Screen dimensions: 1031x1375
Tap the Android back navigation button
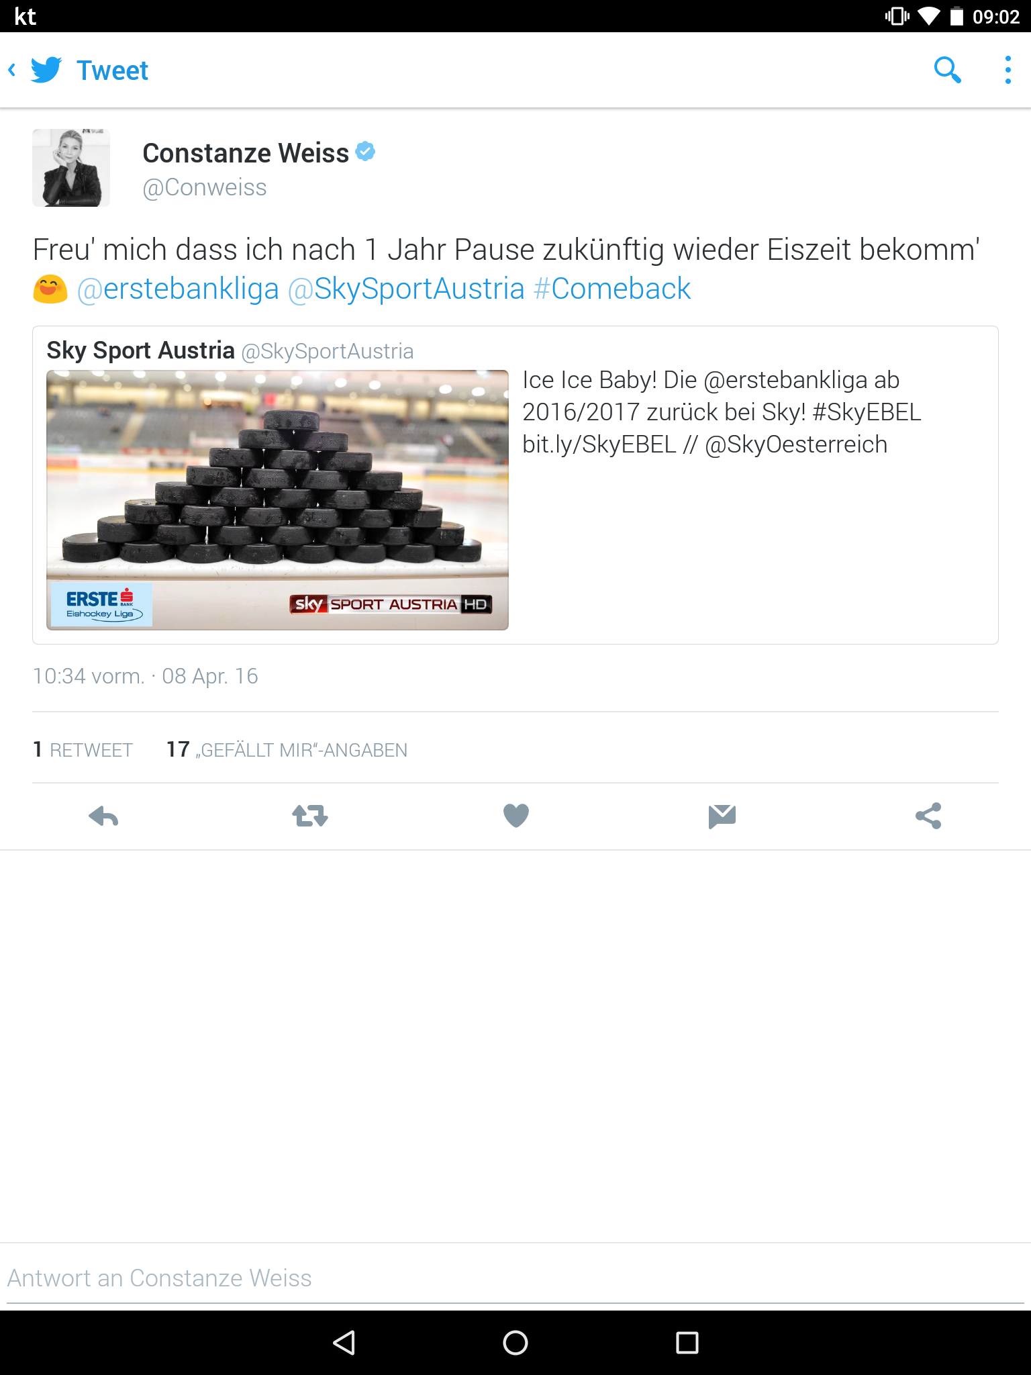point(344,1343)
